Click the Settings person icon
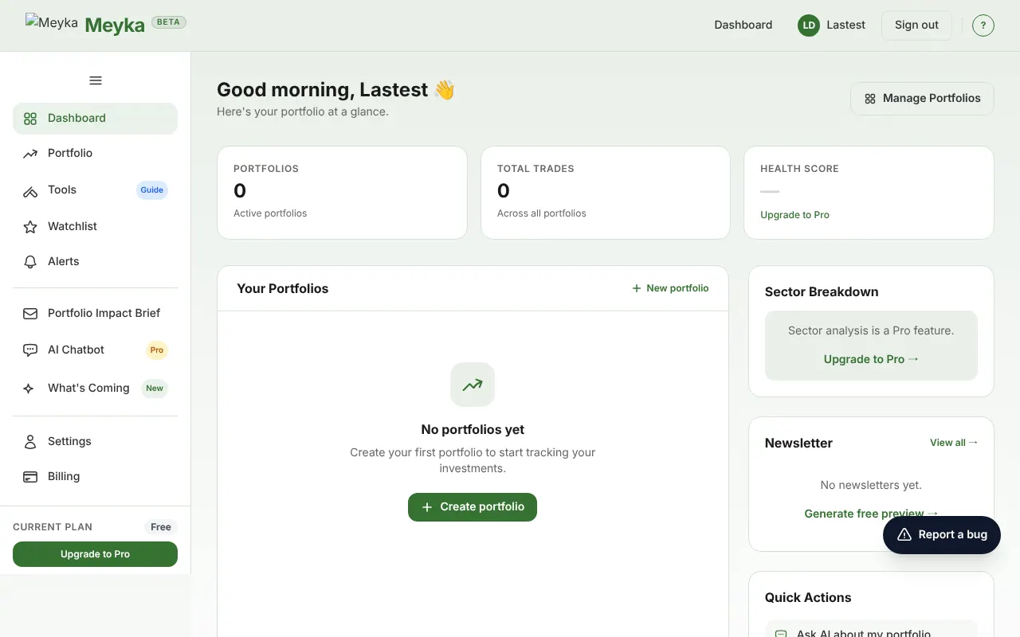1020x637 pixels. [x=30, y=442]
